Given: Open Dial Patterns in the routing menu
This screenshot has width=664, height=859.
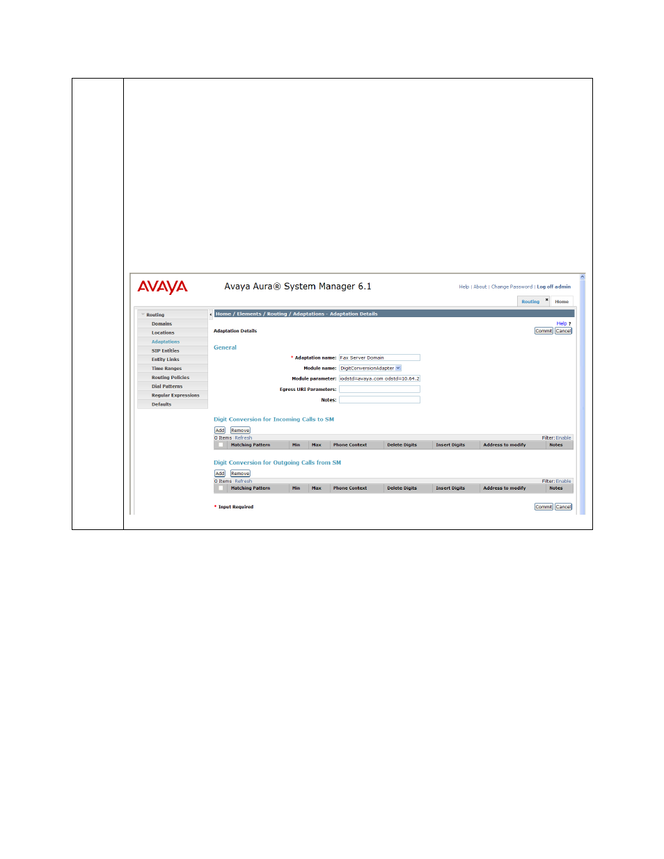Looking at the screenshot, I should pos(167,387).
